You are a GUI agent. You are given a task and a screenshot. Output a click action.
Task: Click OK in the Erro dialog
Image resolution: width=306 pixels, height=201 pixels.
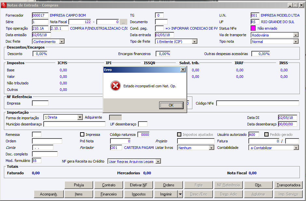pyautogui.click(x=171, y=105)
